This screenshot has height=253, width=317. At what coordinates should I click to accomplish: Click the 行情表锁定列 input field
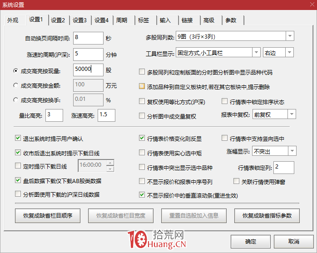[284, 168]
